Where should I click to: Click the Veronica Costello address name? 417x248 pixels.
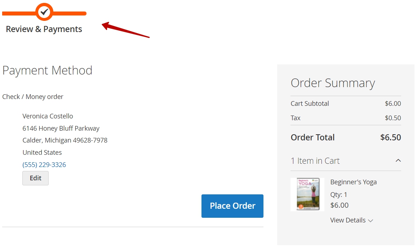pos(48,116)
